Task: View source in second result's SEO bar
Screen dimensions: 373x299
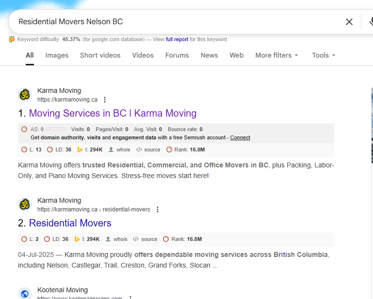Action: pyautogui.click(x=145, y=239)
